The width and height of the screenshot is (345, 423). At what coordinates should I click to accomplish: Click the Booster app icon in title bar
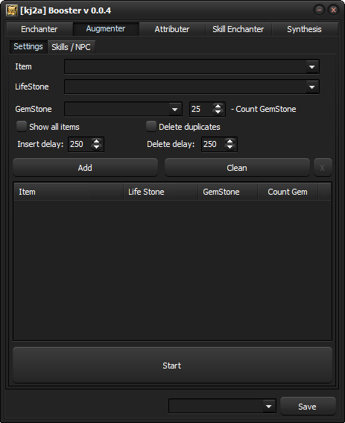click(x=12, y=10)
